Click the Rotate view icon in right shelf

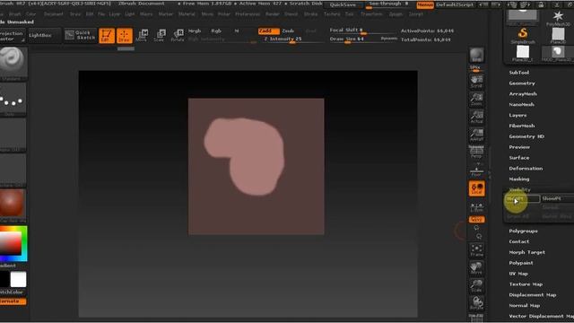[476, 303]
